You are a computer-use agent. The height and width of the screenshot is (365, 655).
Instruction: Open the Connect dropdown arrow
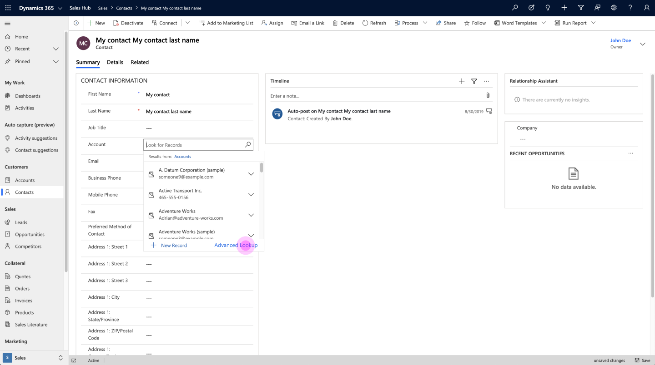click(188, 23)
